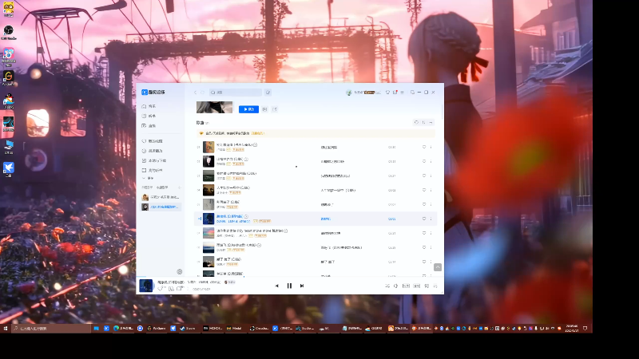The width and height of the screenshot is (639, 359).
Task: Toggle the heart on the currently playing blue row
Action: [x=424, y=219]
